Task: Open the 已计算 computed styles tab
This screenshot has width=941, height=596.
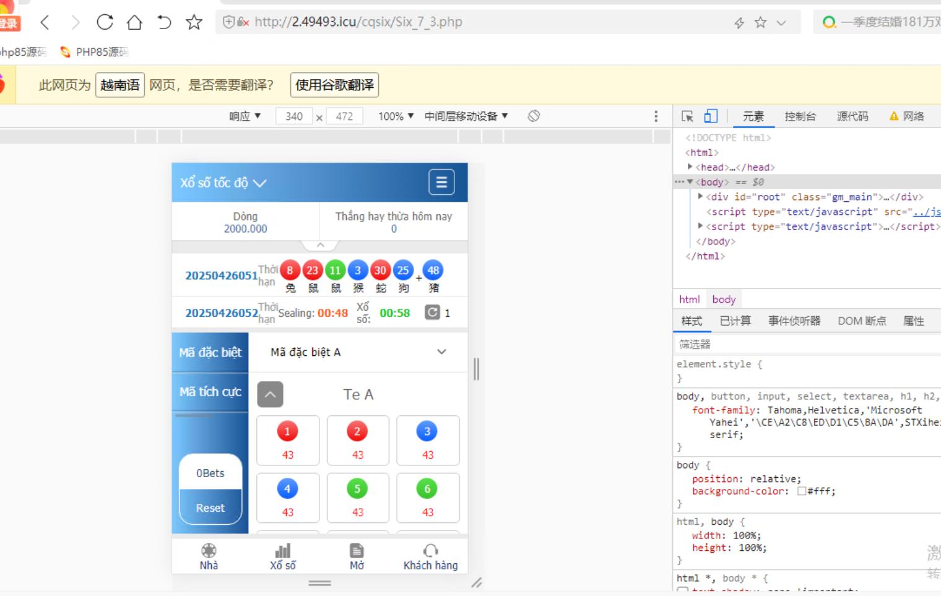Action: tap(735, 321)
